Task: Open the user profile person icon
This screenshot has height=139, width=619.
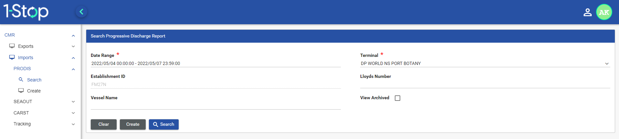Action: coord(587,12)
